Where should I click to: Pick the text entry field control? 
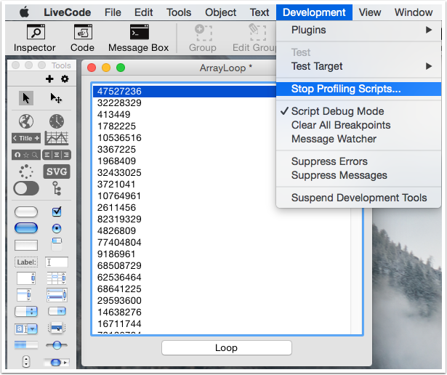[57, 262]
